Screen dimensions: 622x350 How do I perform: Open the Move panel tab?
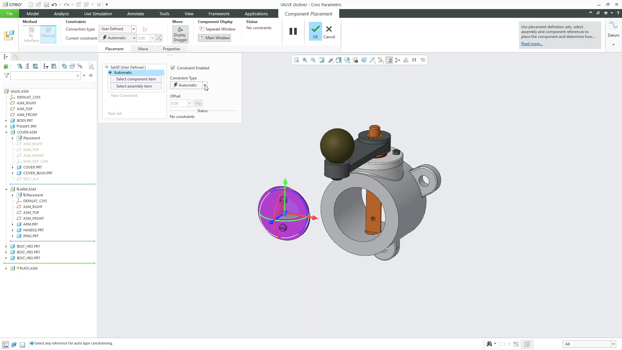coord(143,49)
